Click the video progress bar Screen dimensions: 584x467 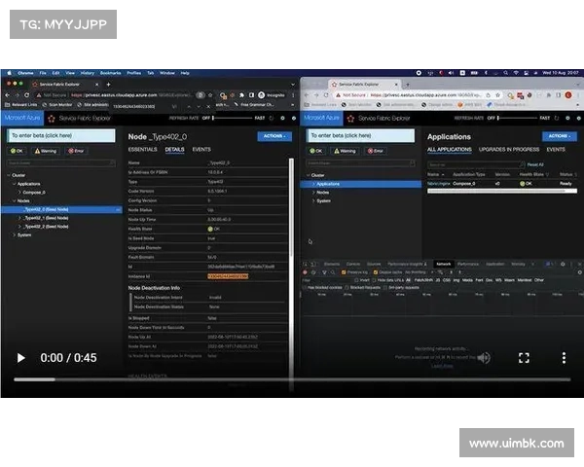coord(292,379)
